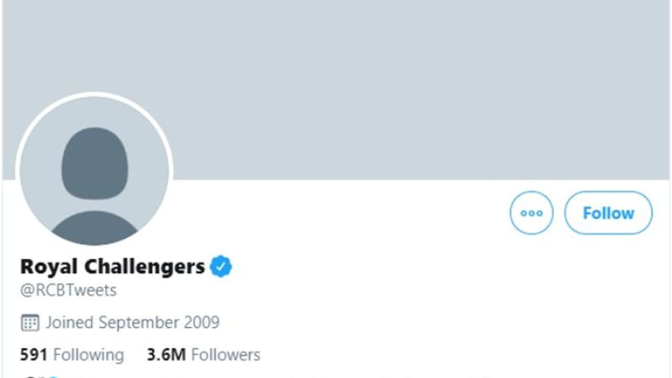Click the word Royal in profile name
The height and width of the screenshot is (378, 672).
pos(49,267)
